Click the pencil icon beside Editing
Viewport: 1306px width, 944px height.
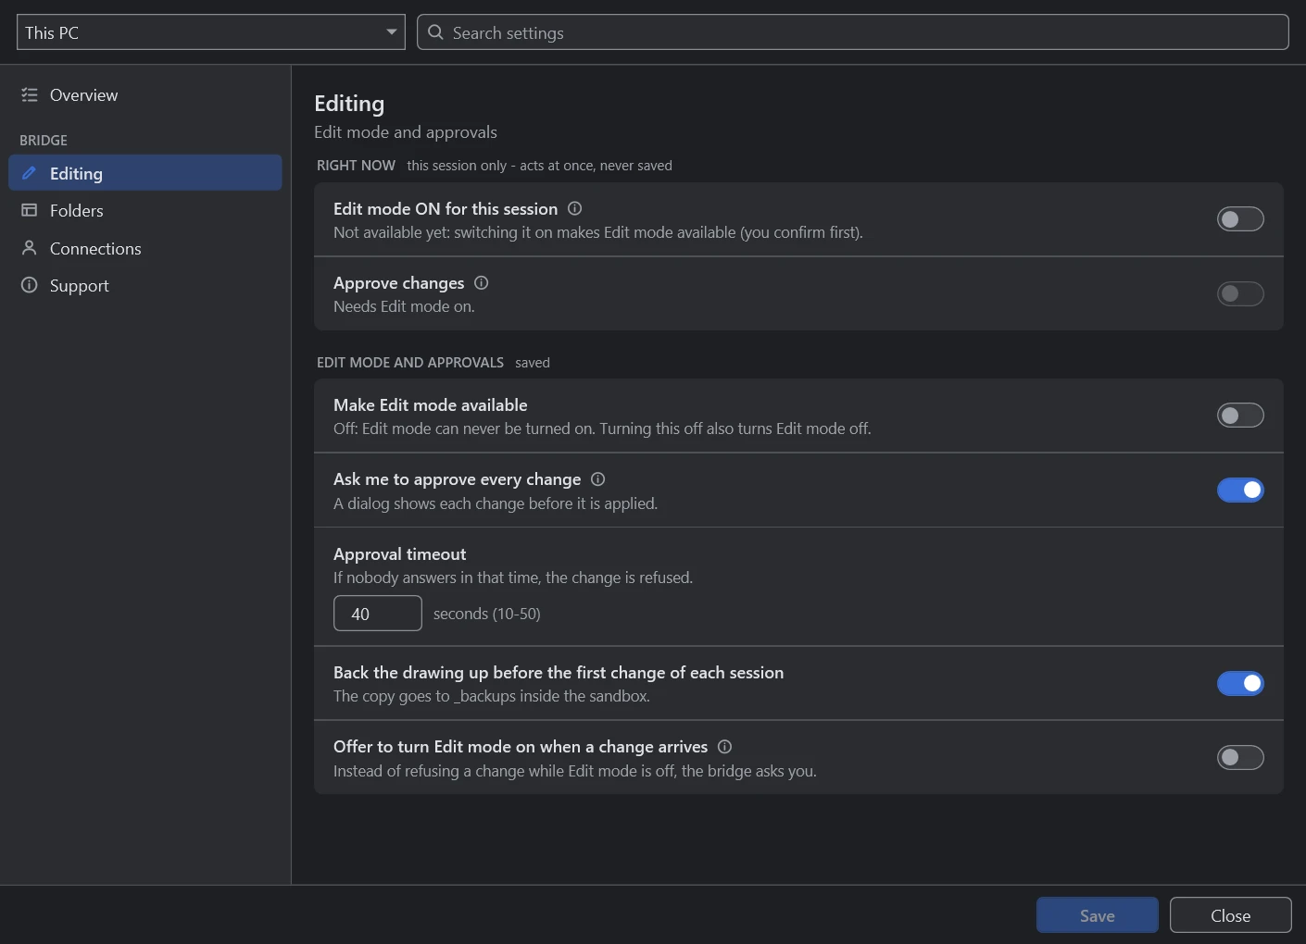click(x=30, y=173)
